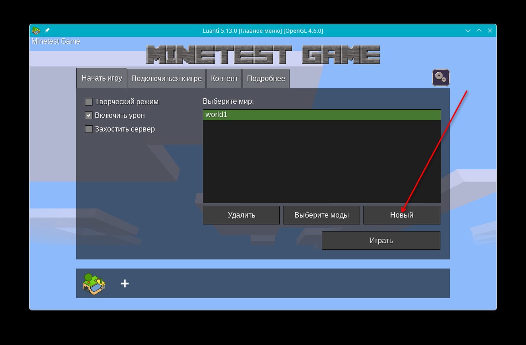Select the Minetest Game icon in game bar
This screenshot has height=345, width=526.
click(x=94, y=284)
